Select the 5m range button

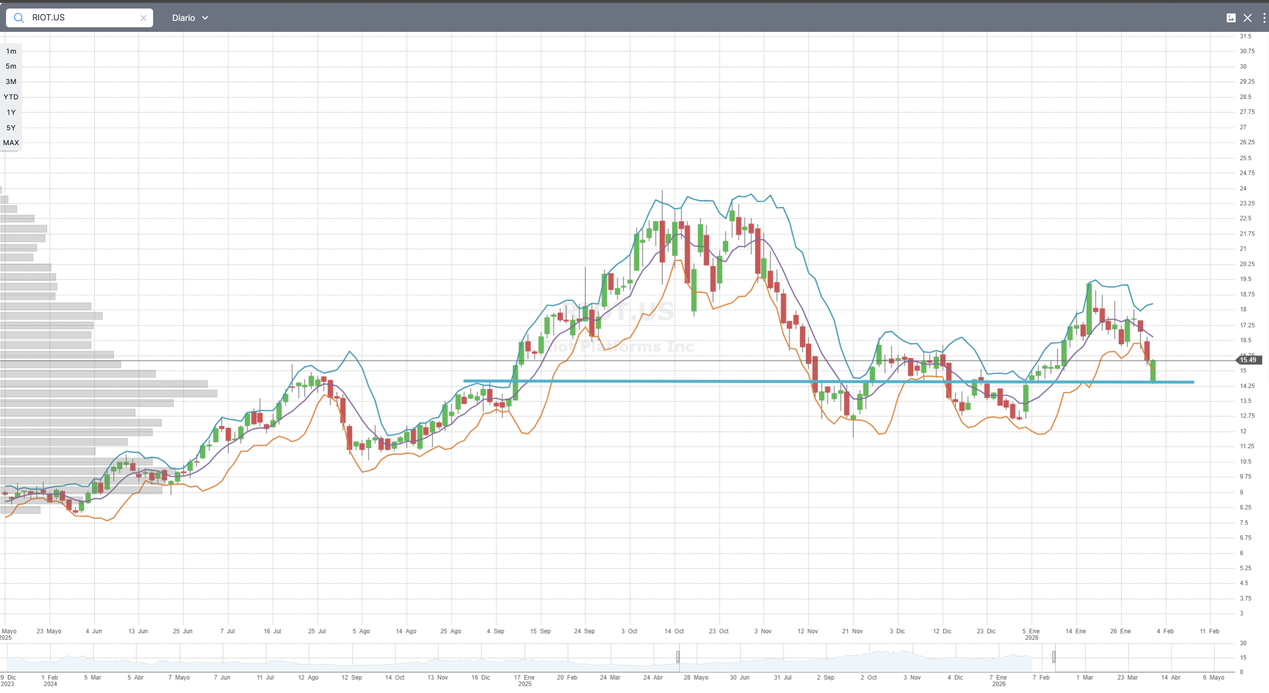pyautogui.click(x=11, y=66)
